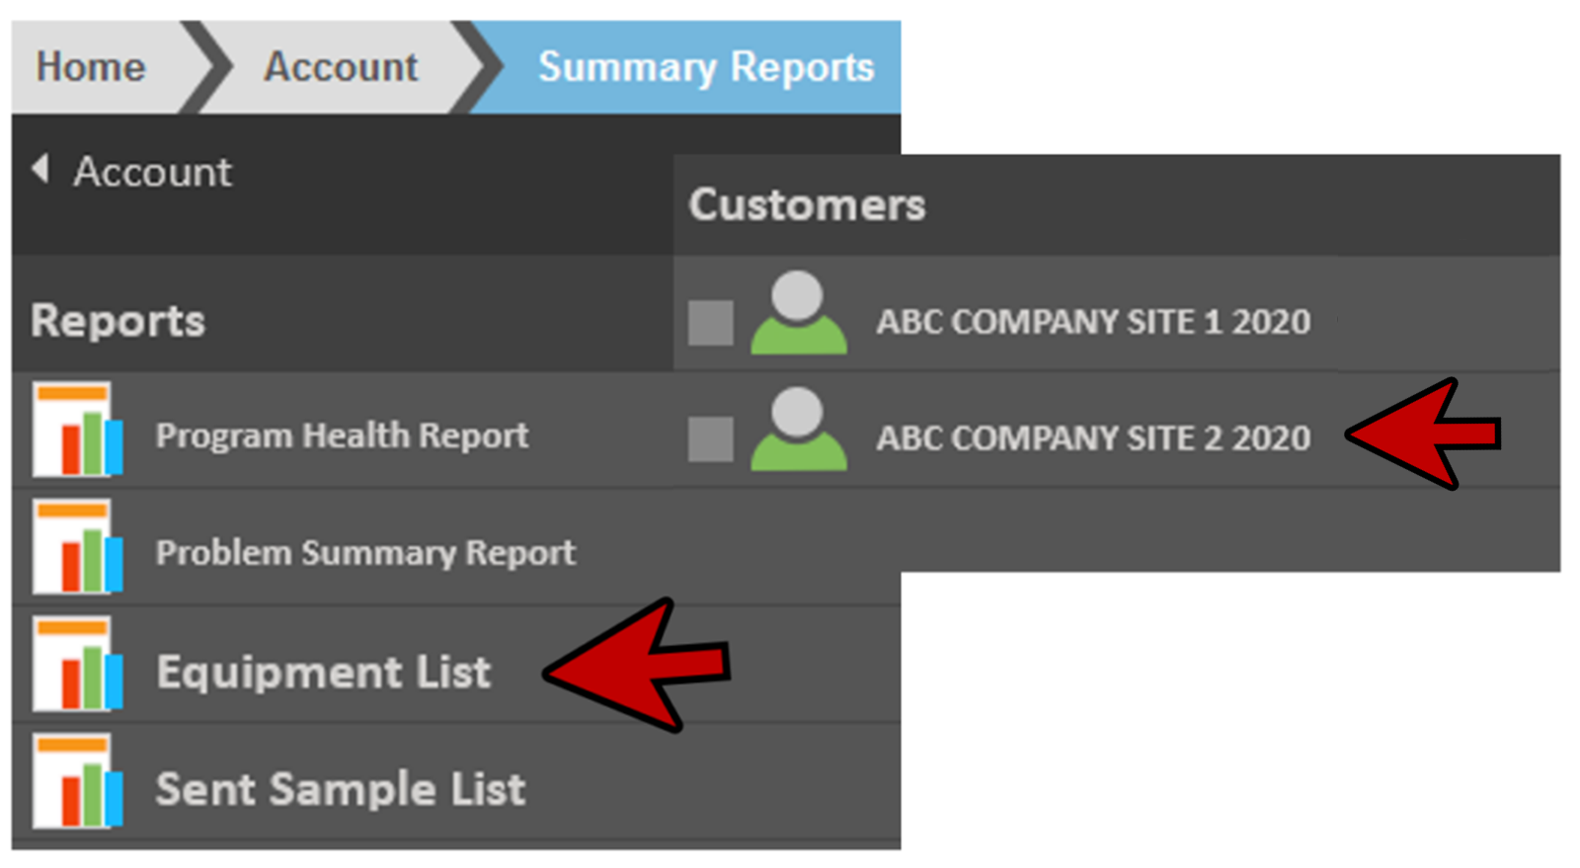Screen dimensions: 1580x868
Task: Select the Summary Reports breadcrumb tab
Action: click(705, 67)
